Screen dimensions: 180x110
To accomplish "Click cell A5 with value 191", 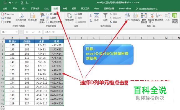I will point(12,58).
